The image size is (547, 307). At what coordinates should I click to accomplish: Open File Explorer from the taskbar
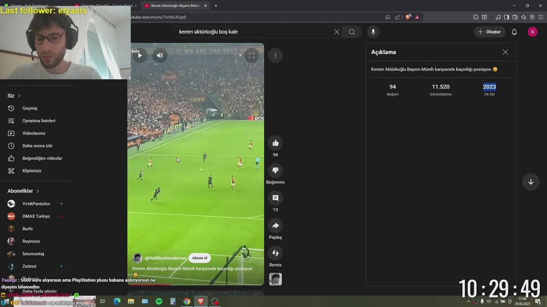coord(131,301)
